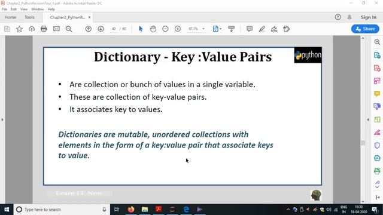Open Organize Pages tool in right pane
Screen dimensions: 383x215
pos(377,119)
